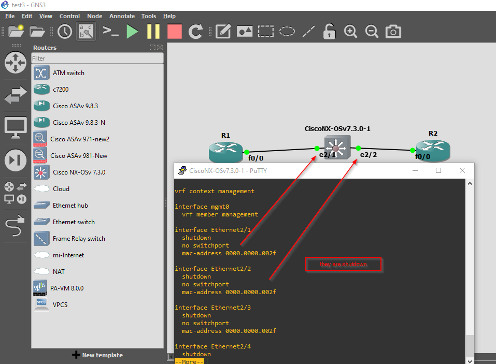Screen dimensions: 496x364
Task: Select the add a note tool
Action: point(223,32)
